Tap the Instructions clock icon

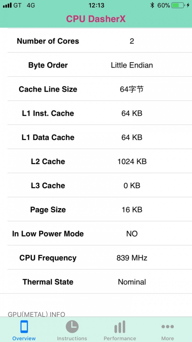tap(72, 327)
